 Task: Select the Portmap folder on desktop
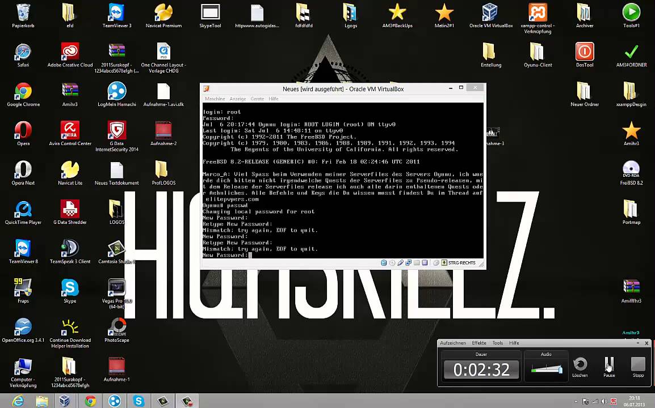[x=631, y=212]
